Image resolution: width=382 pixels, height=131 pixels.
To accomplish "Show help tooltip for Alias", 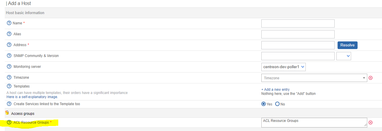I will coord(9,34).
